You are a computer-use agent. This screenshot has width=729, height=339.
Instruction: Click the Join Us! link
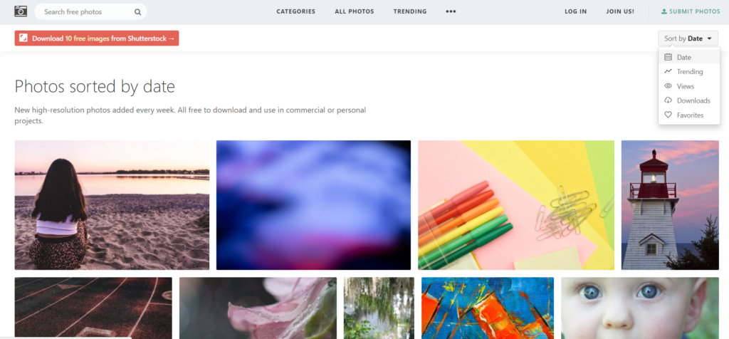point(620,11)
